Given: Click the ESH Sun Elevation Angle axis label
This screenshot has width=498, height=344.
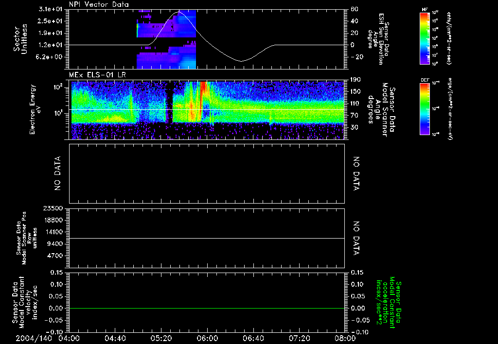Looking at the screenshot, I should (378, 39).
